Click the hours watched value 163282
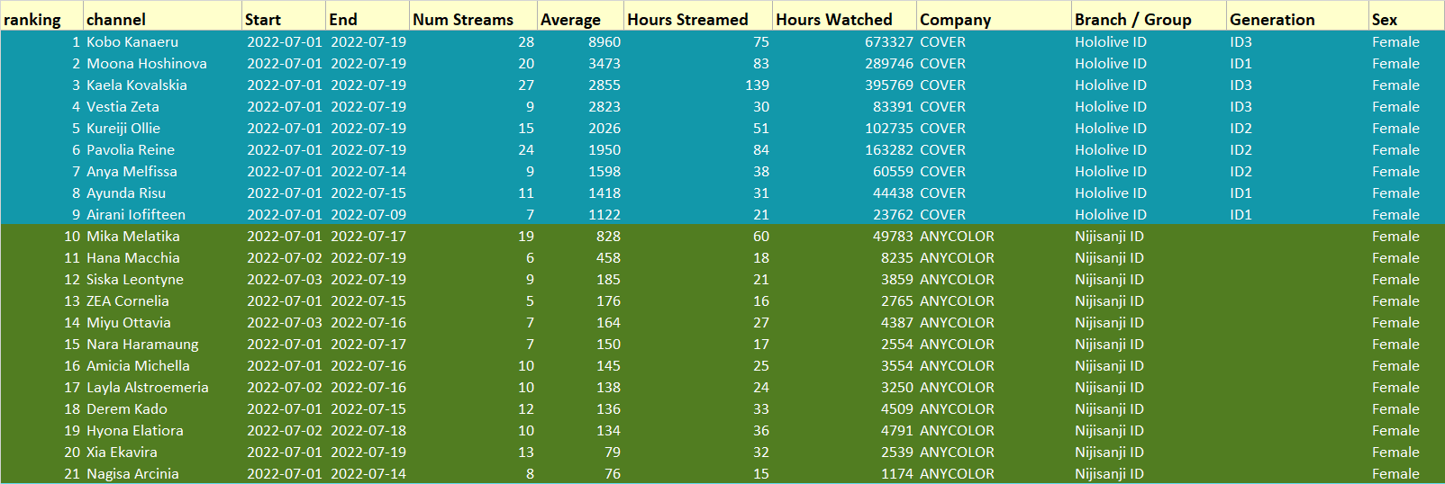The width and height of the screenshot is (1445, 484). point(889,149)
